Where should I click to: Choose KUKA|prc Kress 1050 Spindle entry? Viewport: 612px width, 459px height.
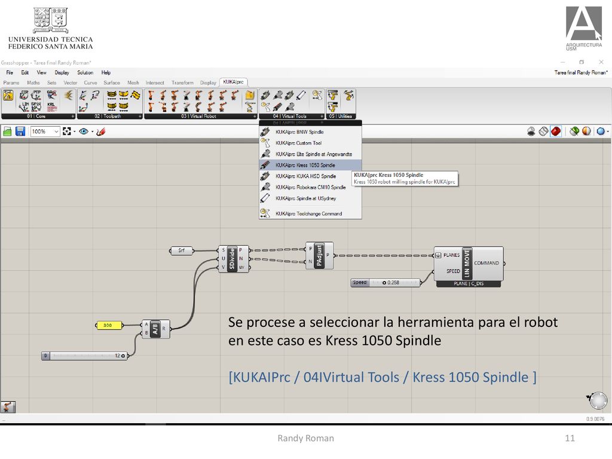click(310, 165)
